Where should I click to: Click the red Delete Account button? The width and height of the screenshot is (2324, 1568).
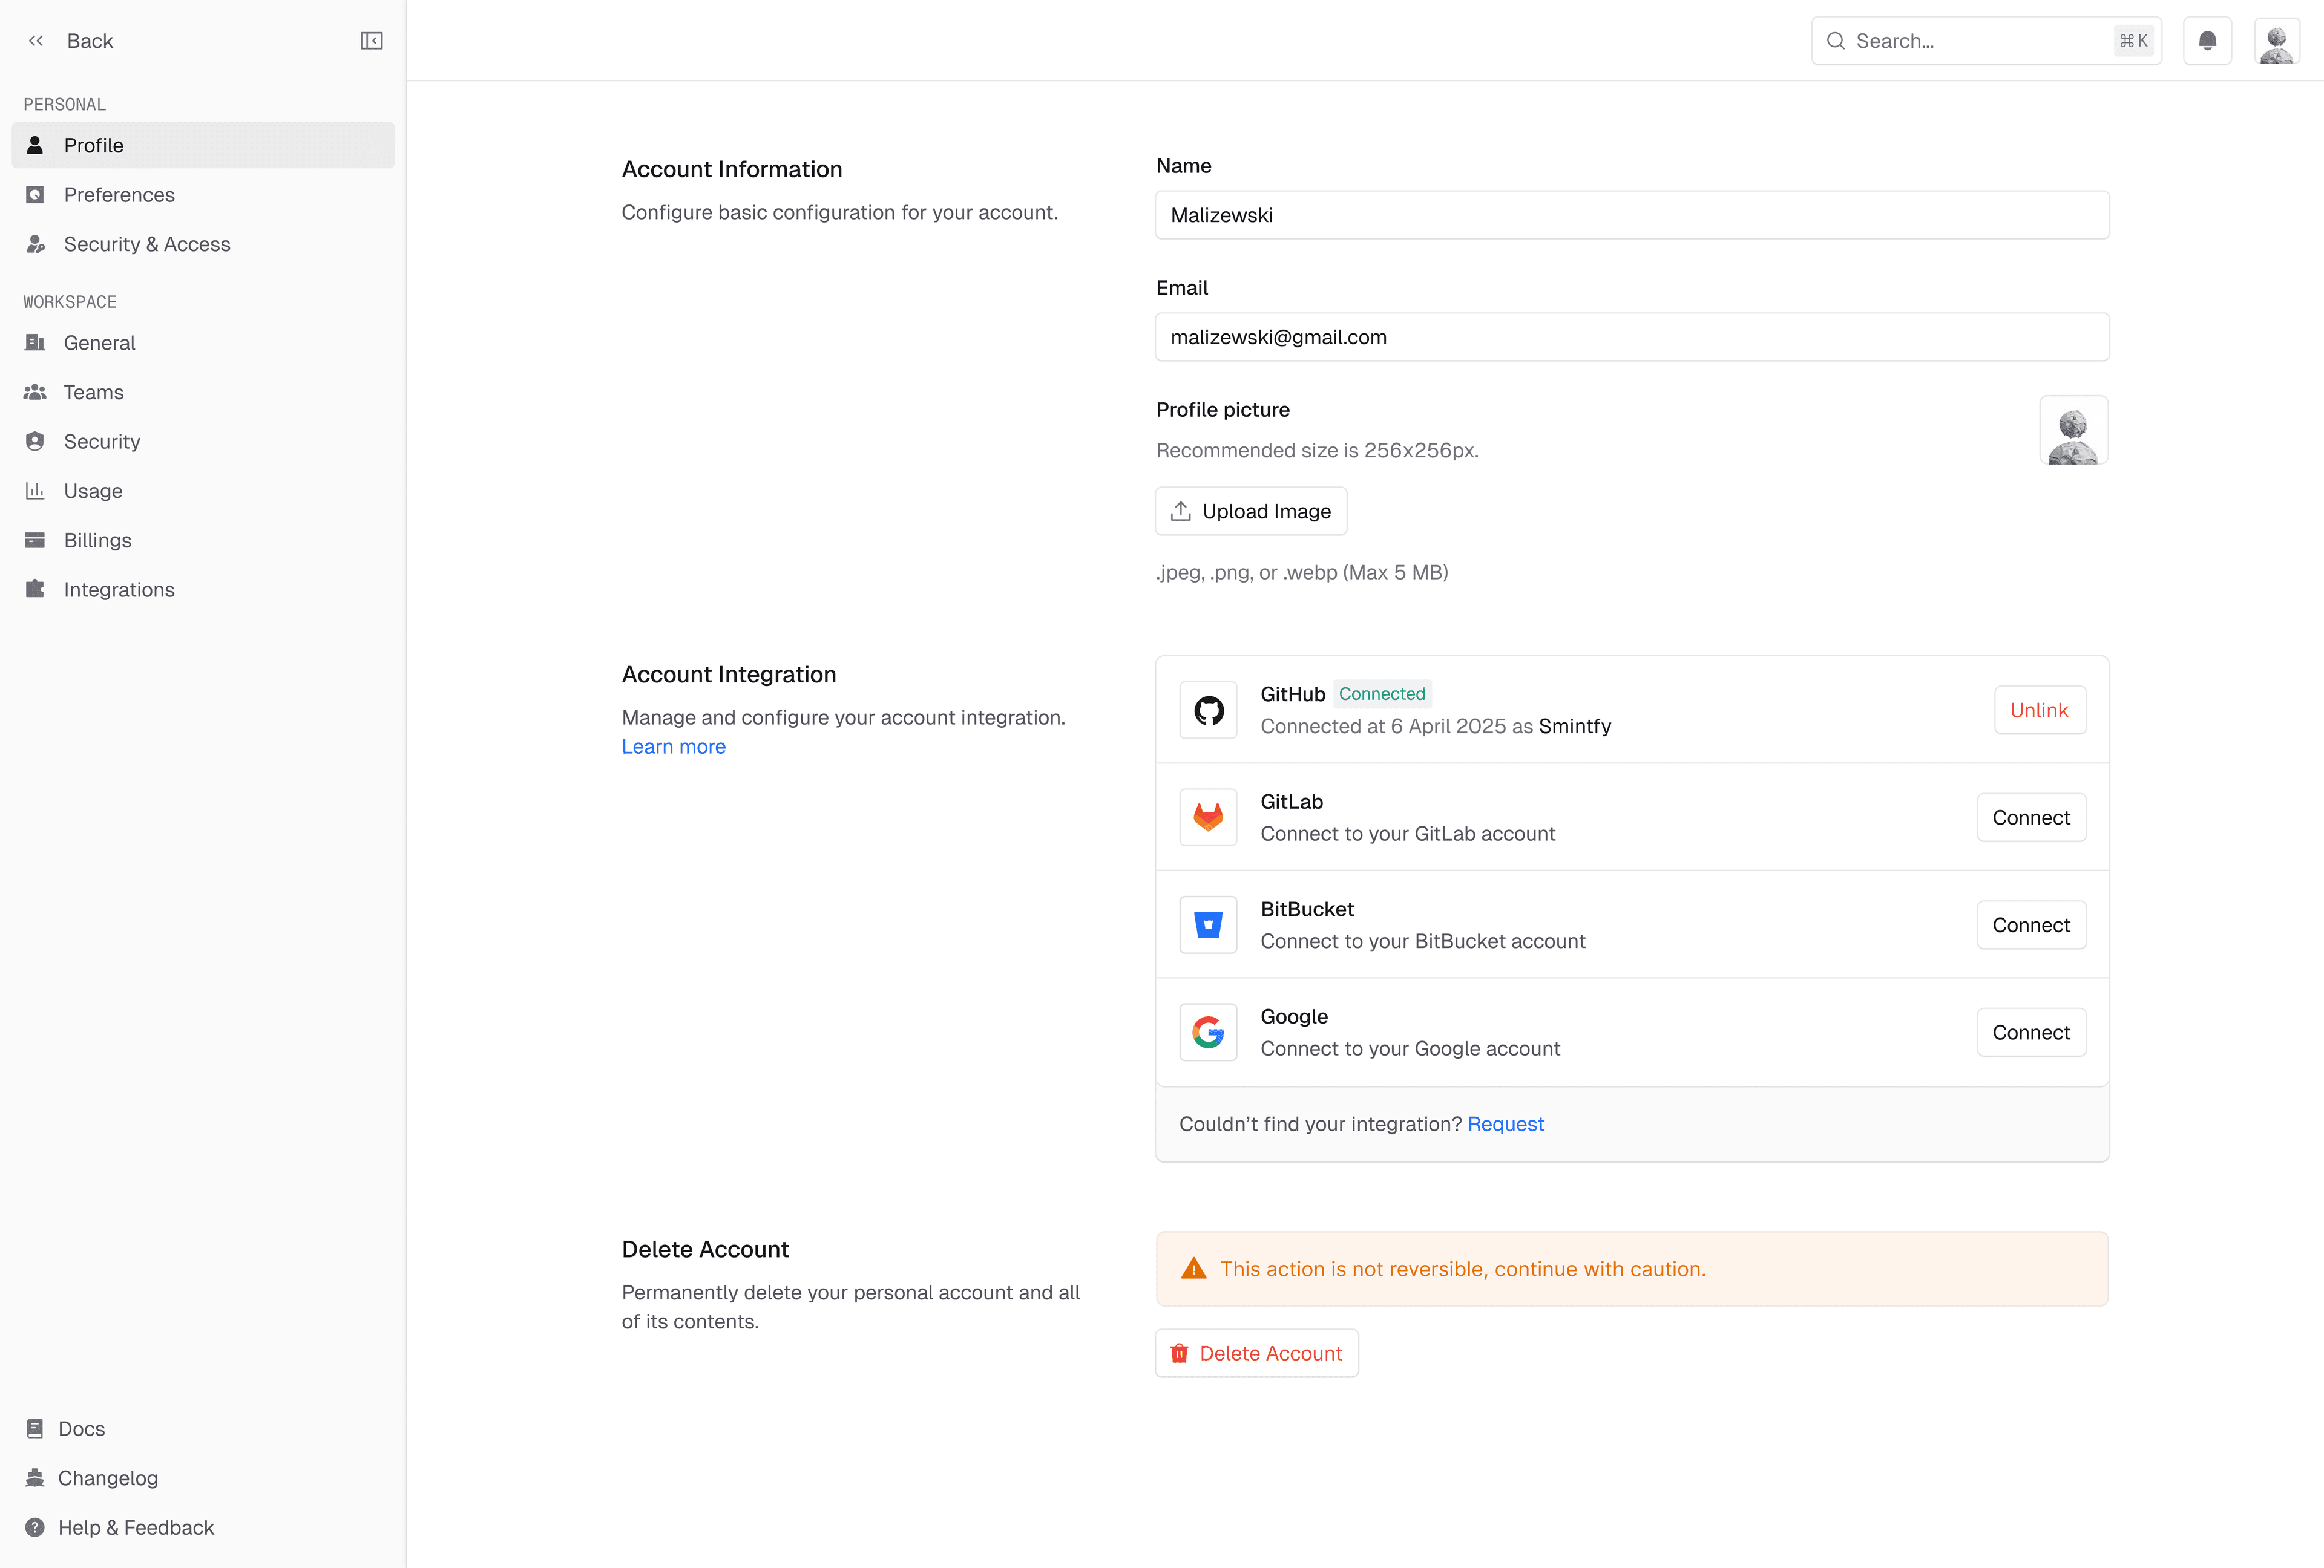(x=1257, y=1353)
